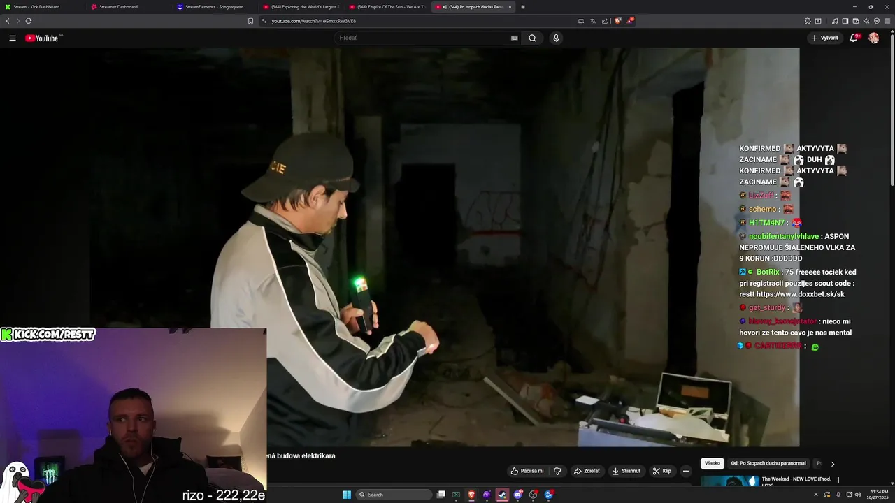This screenshot has height=503, width=895.
Task: Click the youtube.com address bar URL
Action: tap(314, 21)
